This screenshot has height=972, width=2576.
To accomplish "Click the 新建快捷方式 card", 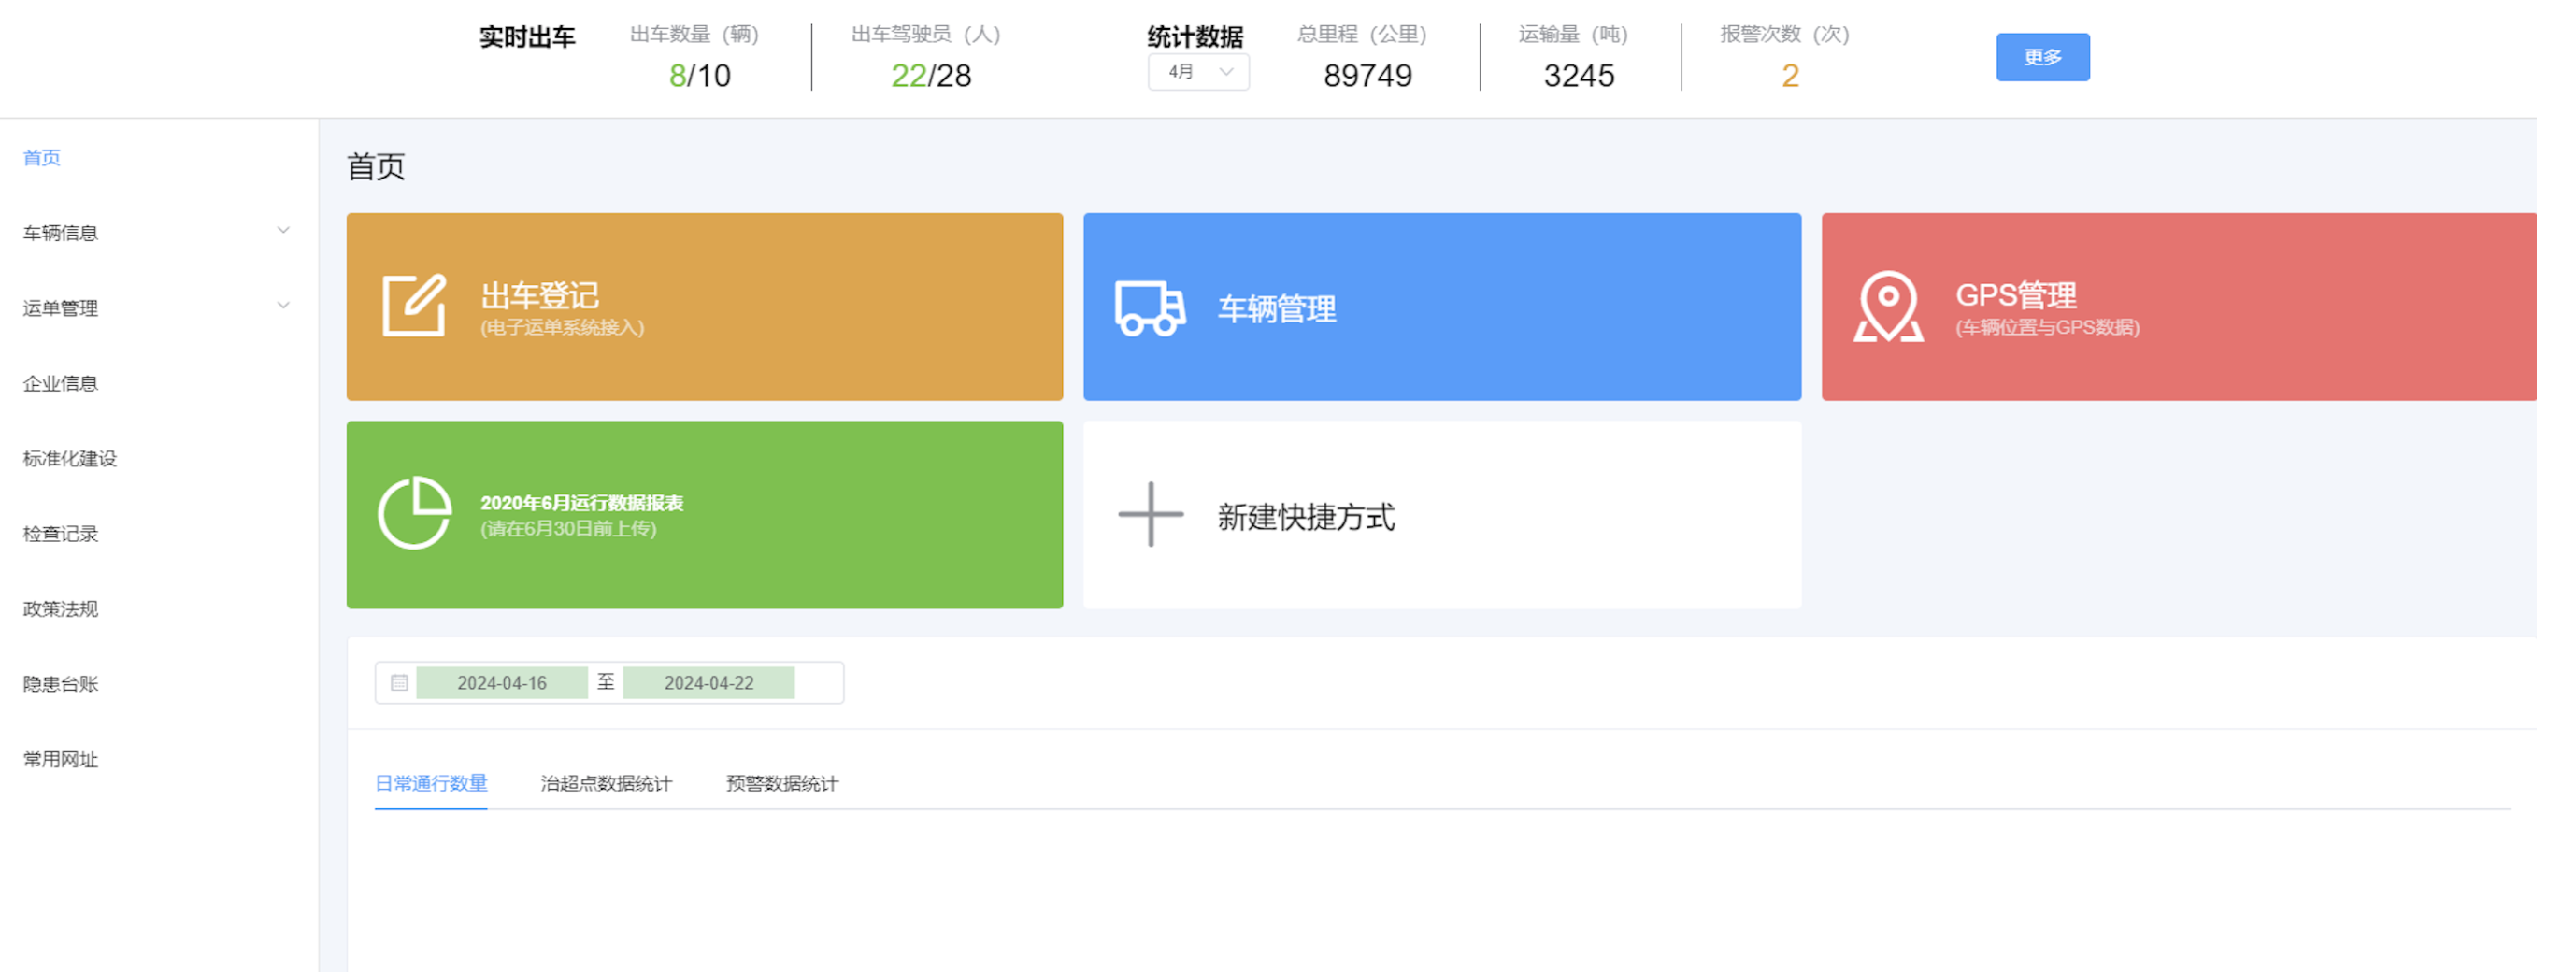I will coord(1442,515).
